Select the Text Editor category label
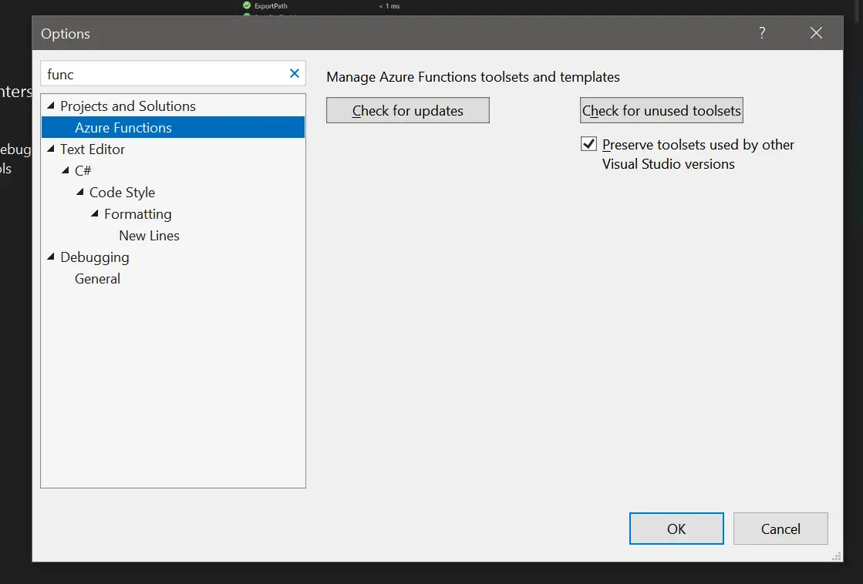The height and width of the screenshot is (584, 863). click(x=93, y=149)
